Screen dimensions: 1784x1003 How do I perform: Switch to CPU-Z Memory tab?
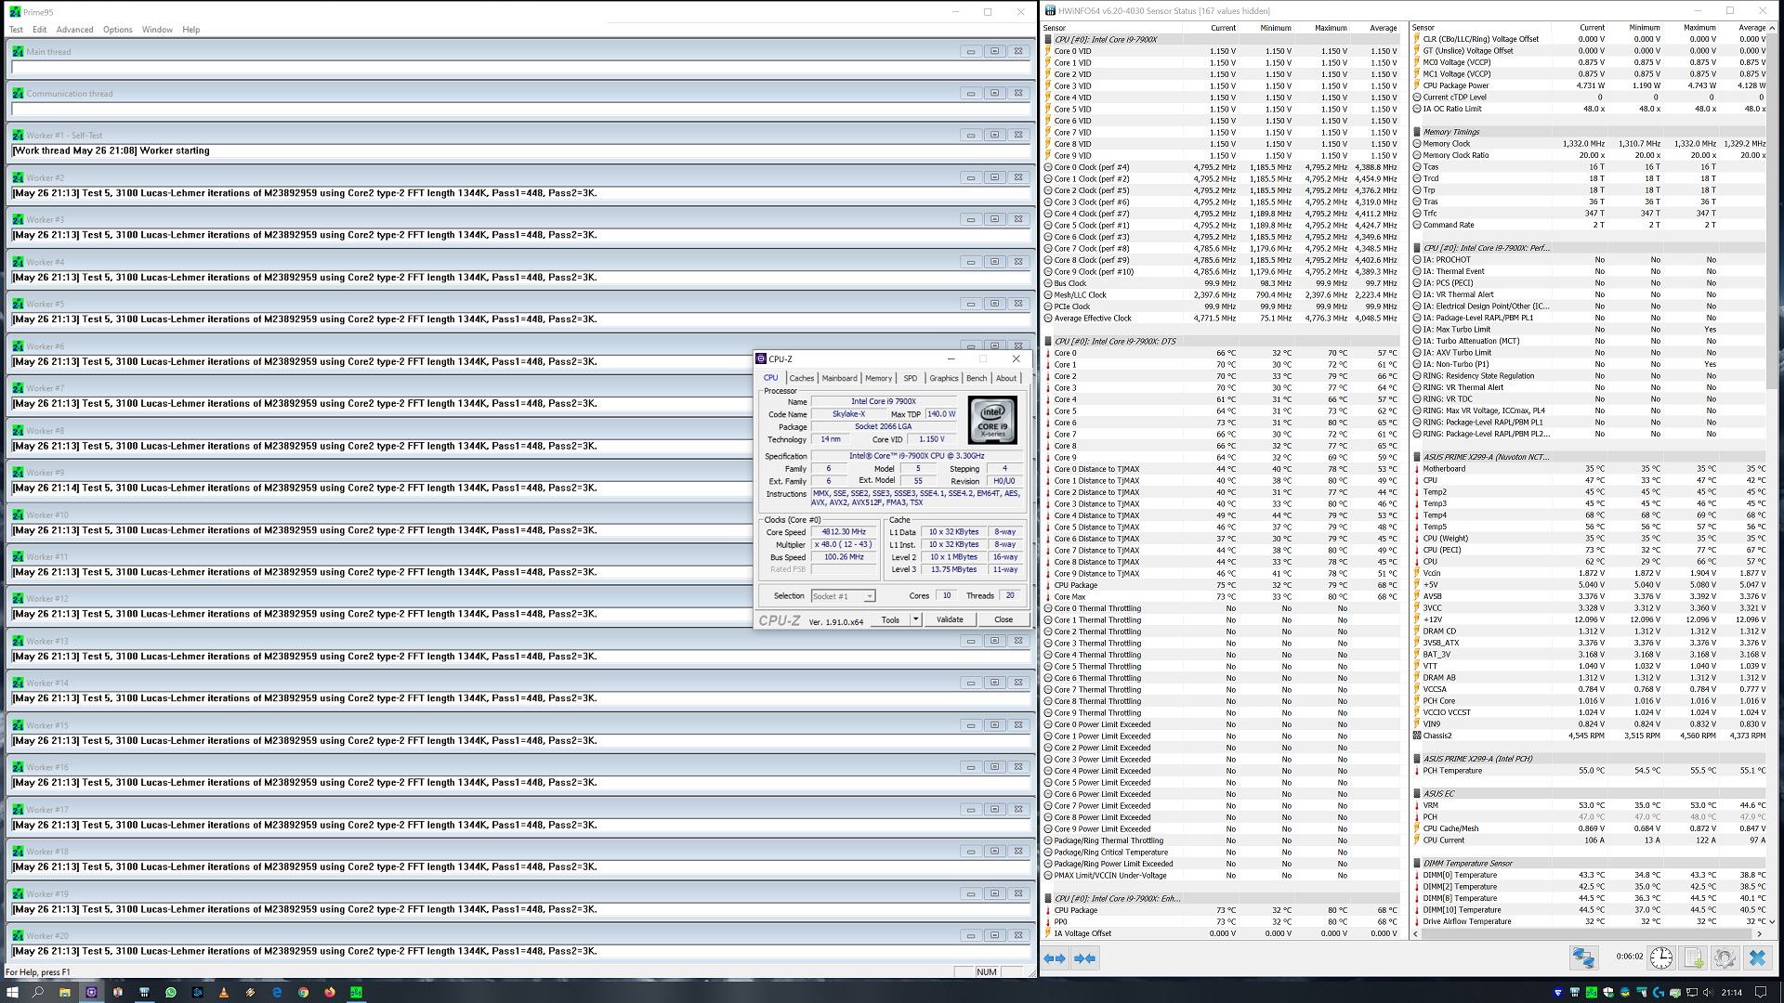point(878,378)
